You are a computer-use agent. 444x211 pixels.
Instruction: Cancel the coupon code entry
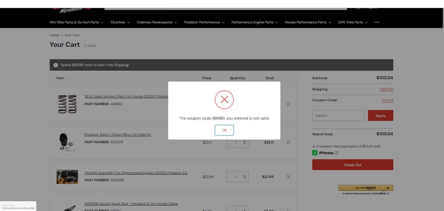[x=387, y=100]
